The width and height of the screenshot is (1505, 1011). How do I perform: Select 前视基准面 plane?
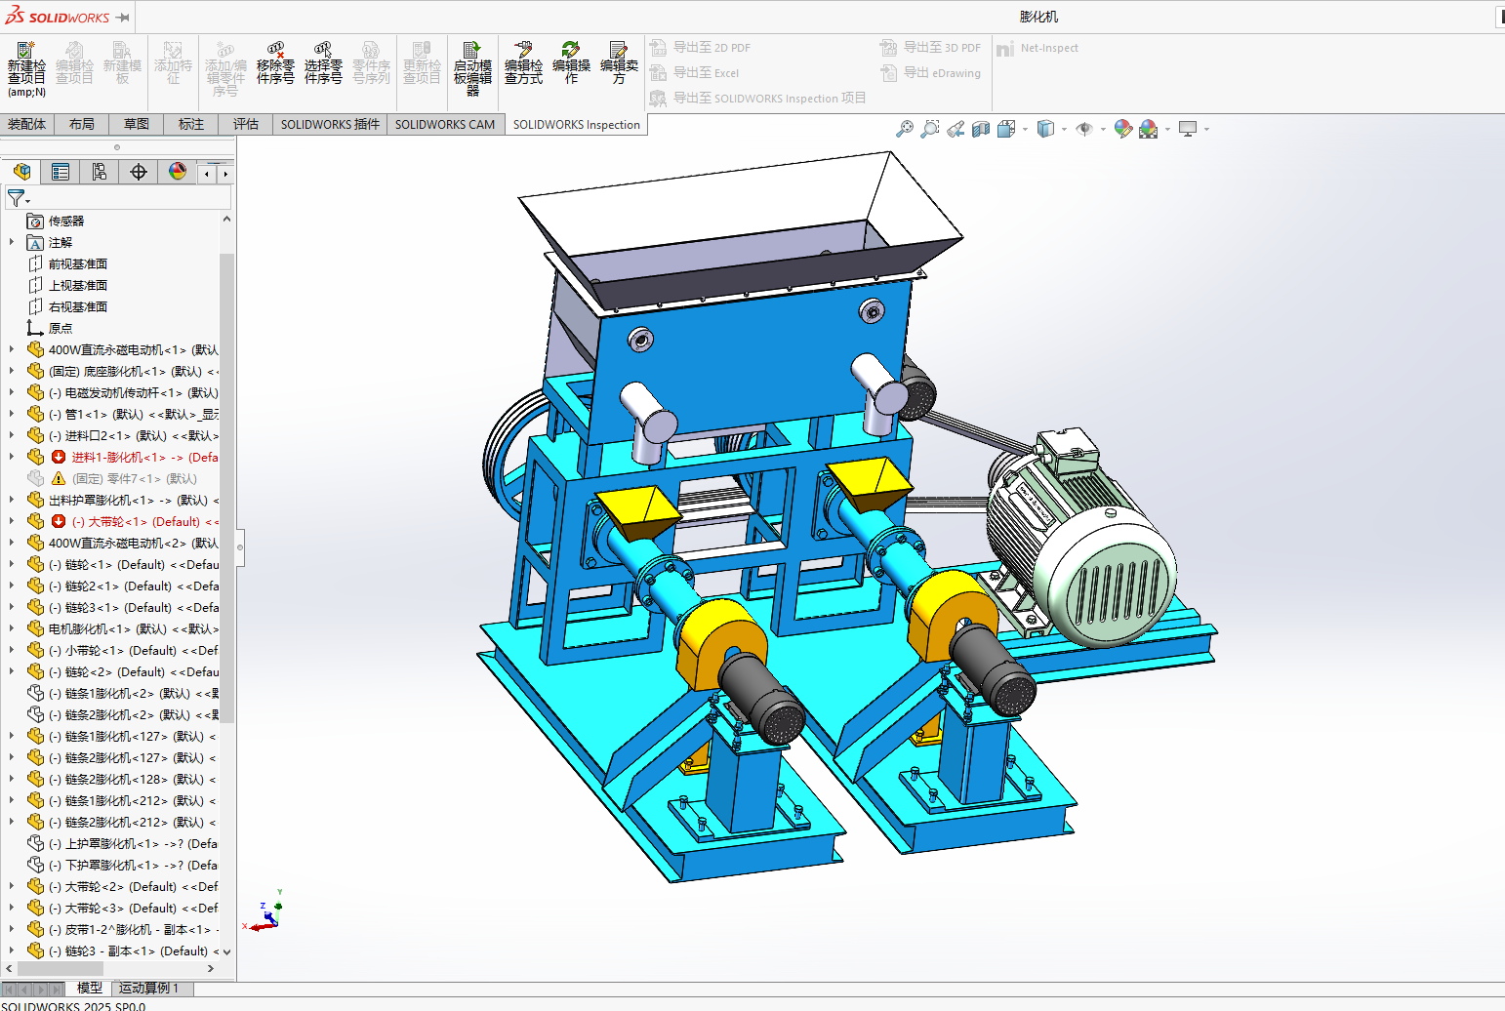click(x=78, y=264)
